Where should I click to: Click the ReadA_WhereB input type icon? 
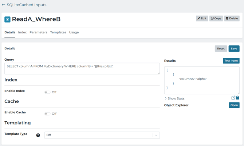(7, 19)
